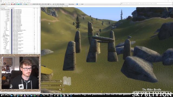Open the Character menu

coord(17,2)
